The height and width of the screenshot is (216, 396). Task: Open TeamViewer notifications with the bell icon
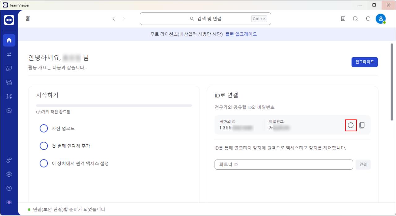pyautogui.click(x=368, y=19)
